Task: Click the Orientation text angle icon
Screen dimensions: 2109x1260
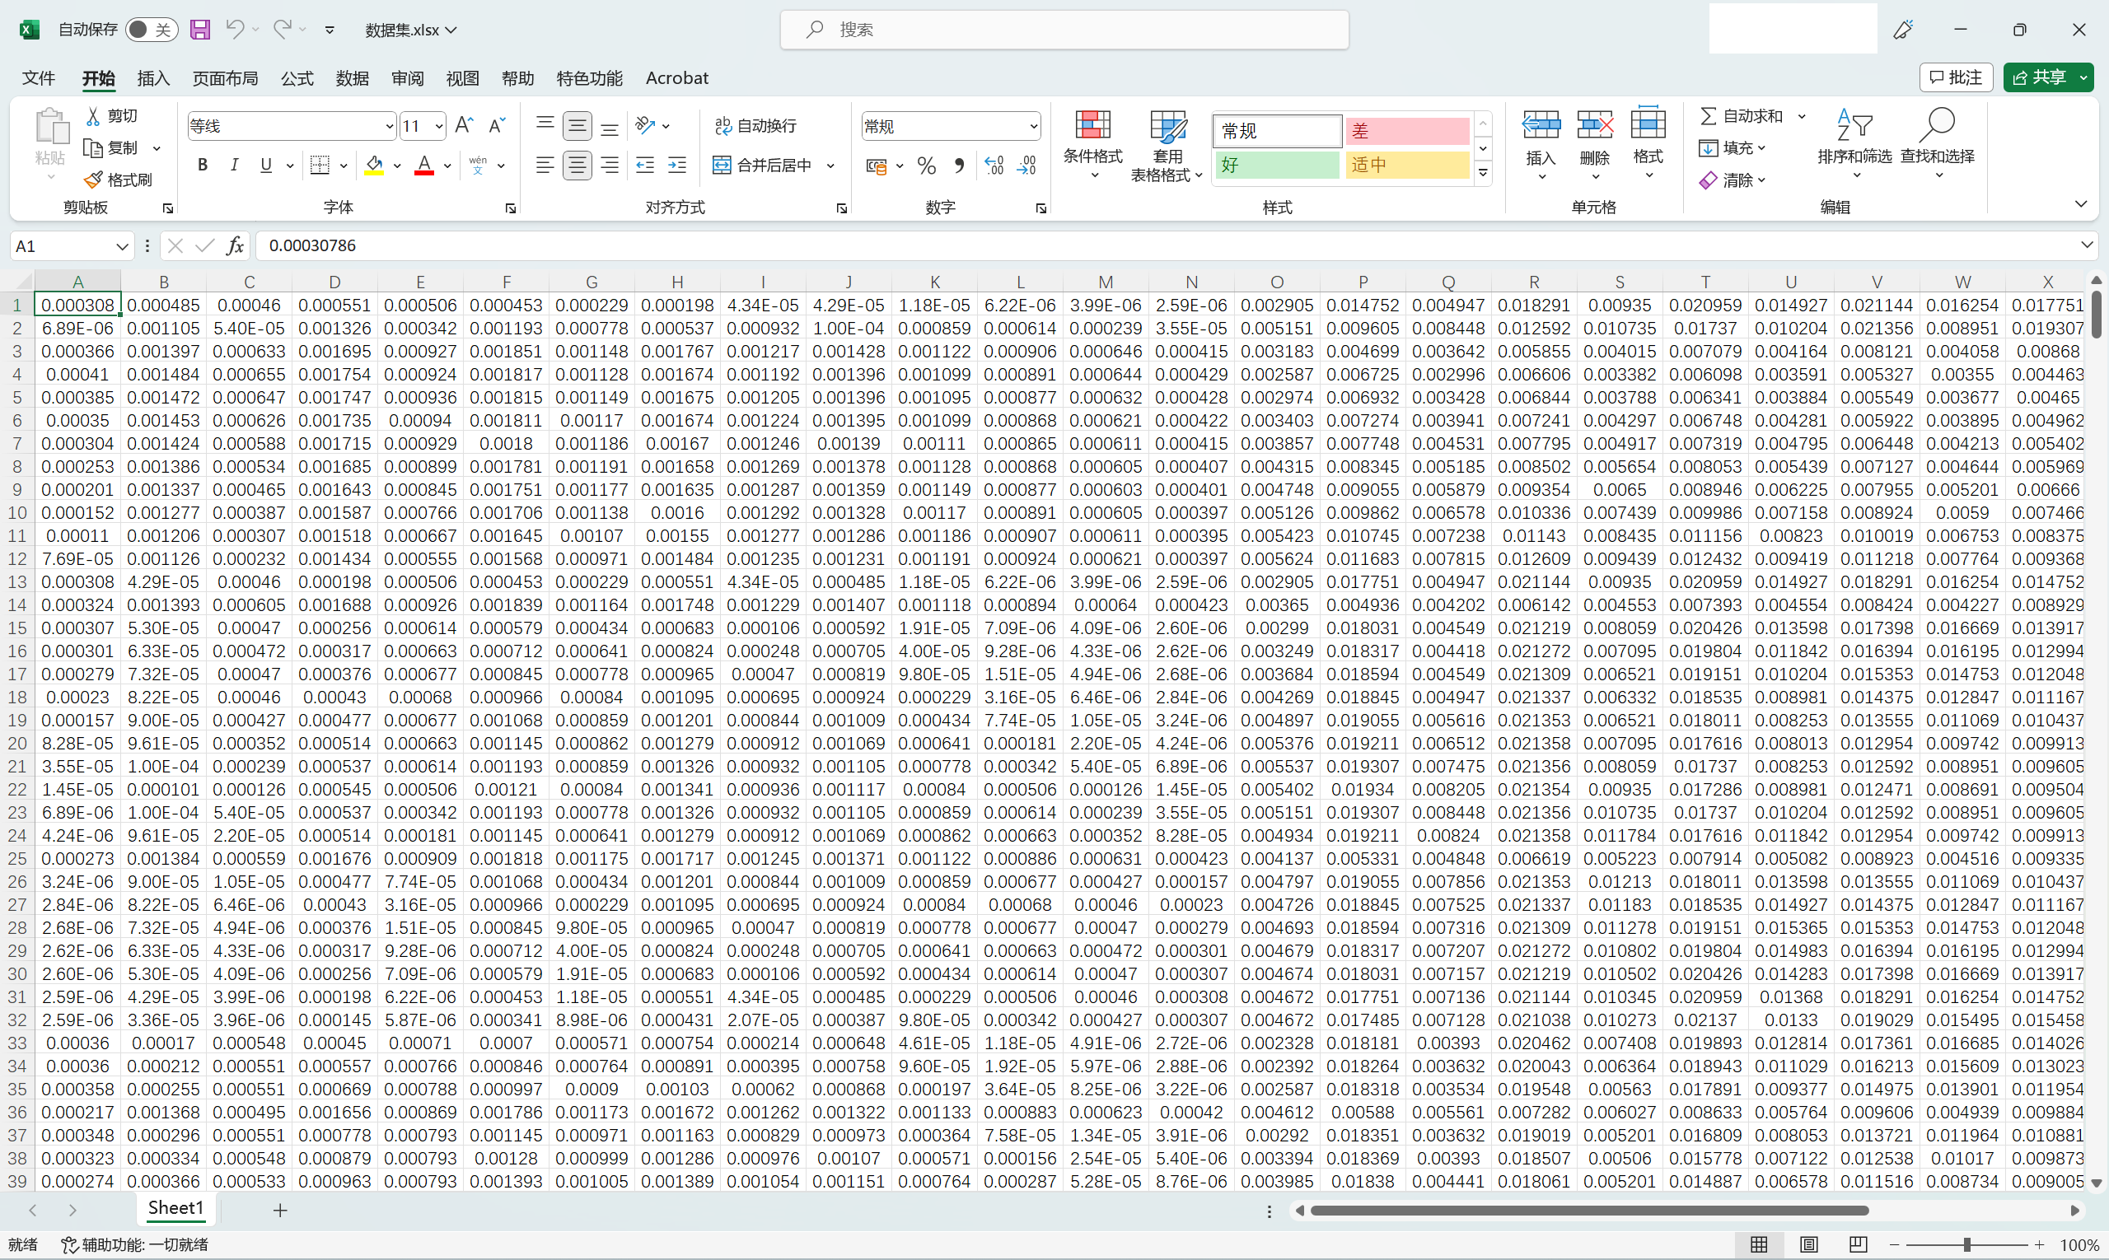Action: click(646, 126)
